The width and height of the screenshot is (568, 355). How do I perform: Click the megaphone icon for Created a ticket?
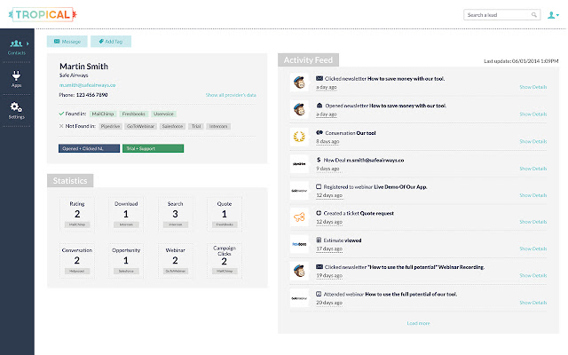pyautogui.click(x=299, y=217)
